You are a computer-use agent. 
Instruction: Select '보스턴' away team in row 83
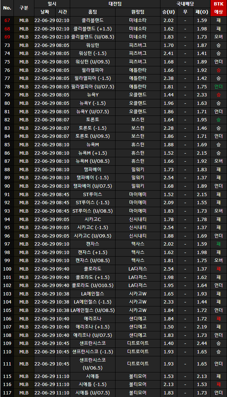pos(138,128)
